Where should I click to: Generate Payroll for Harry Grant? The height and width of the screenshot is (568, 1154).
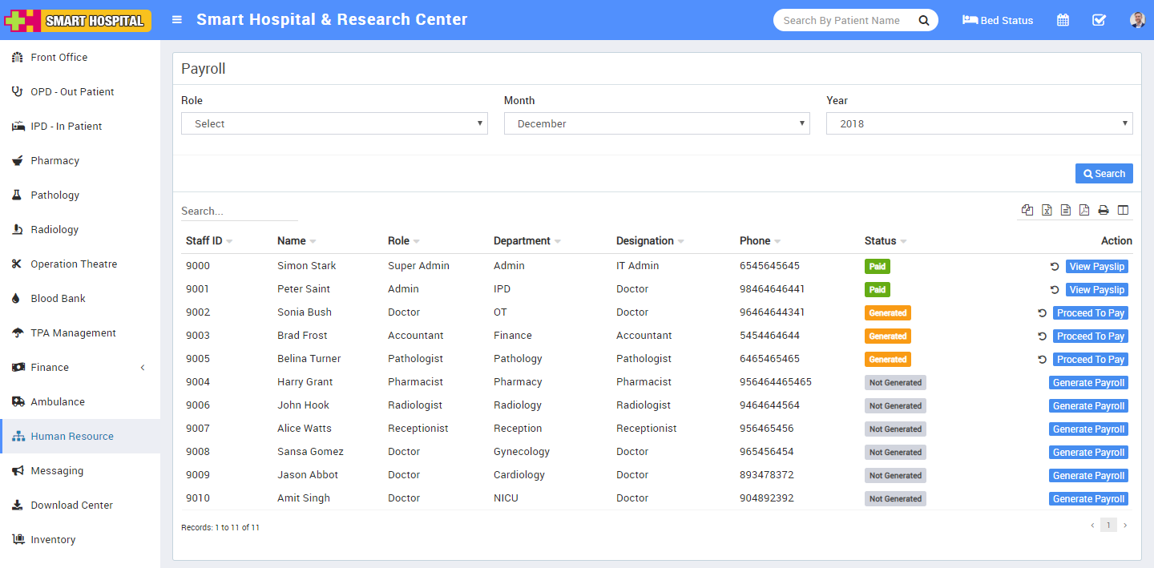click(x=1088, y=383)
